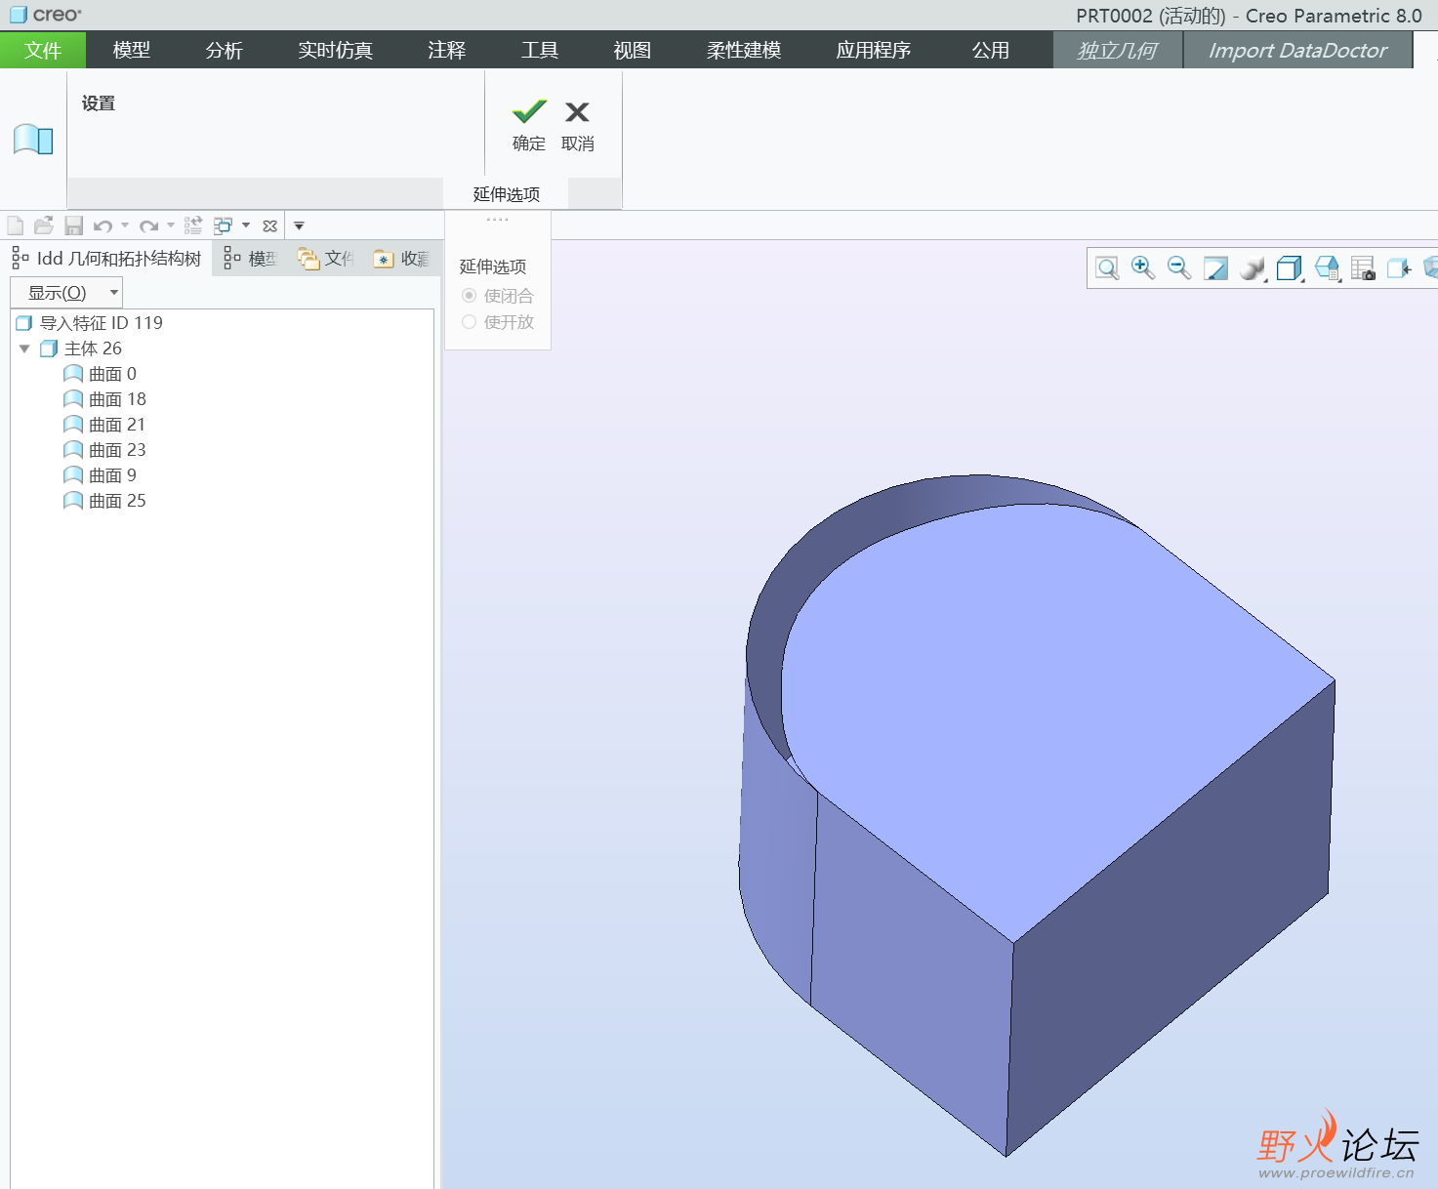Open the 工具 ribbon tab

point(539,50)
